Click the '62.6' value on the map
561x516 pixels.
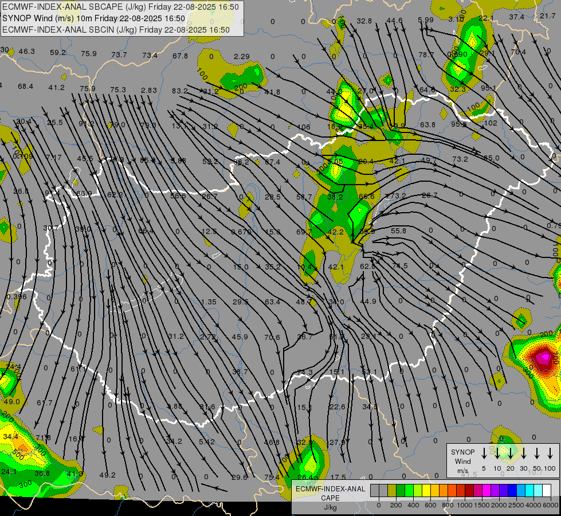point(367,267)
